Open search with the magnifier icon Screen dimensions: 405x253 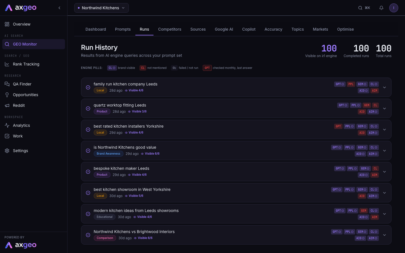tap(360, 8)
